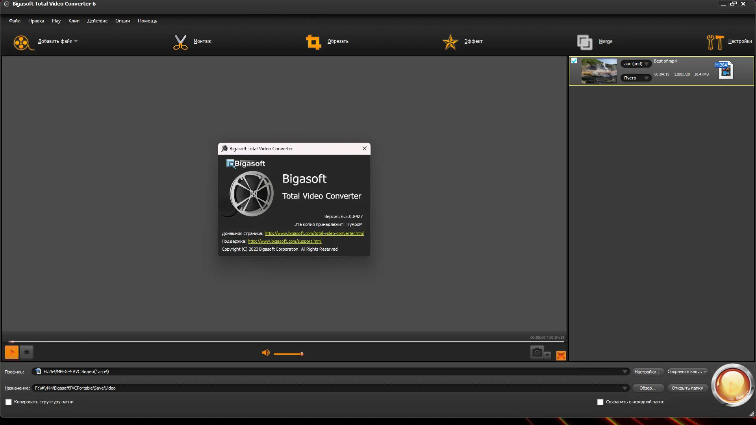Open Settings wrench and hammer icon

715,42
